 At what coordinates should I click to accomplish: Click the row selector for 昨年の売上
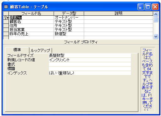click(x=6, y=34)
